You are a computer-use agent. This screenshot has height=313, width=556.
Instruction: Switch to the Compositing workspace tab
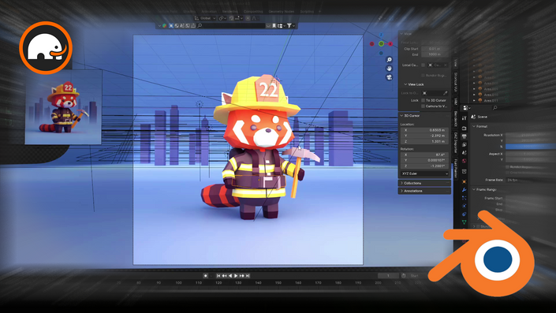(x=253, y=11)
